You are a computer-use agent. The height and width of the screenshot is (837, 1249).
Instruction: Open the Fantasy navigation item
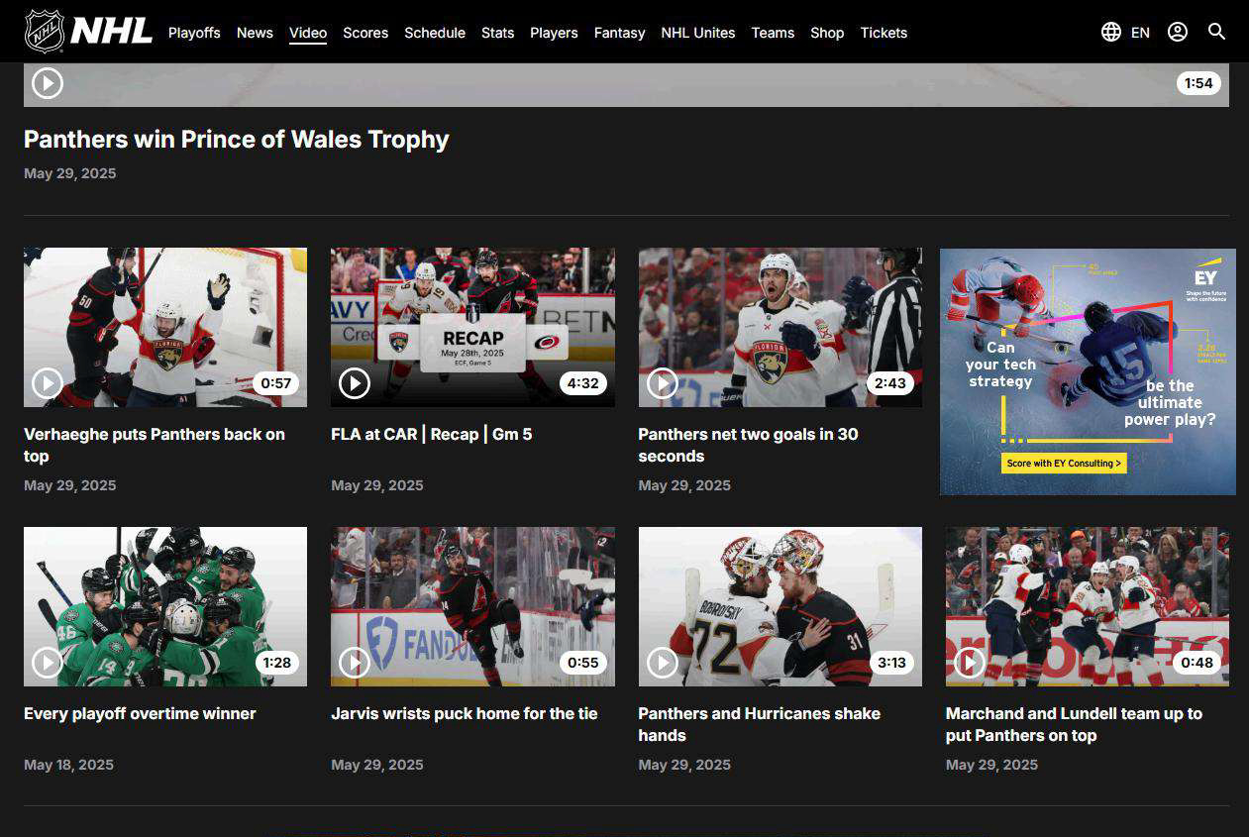[x=619, y=33]
